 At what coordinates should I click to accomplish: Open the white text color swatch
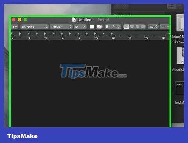[92, 27]
